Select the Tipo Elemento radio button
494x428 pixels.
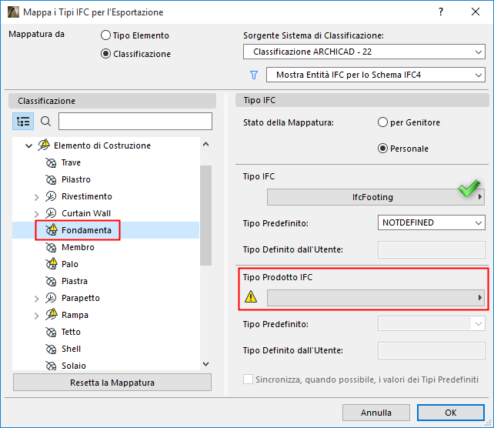tap(106, 35)
